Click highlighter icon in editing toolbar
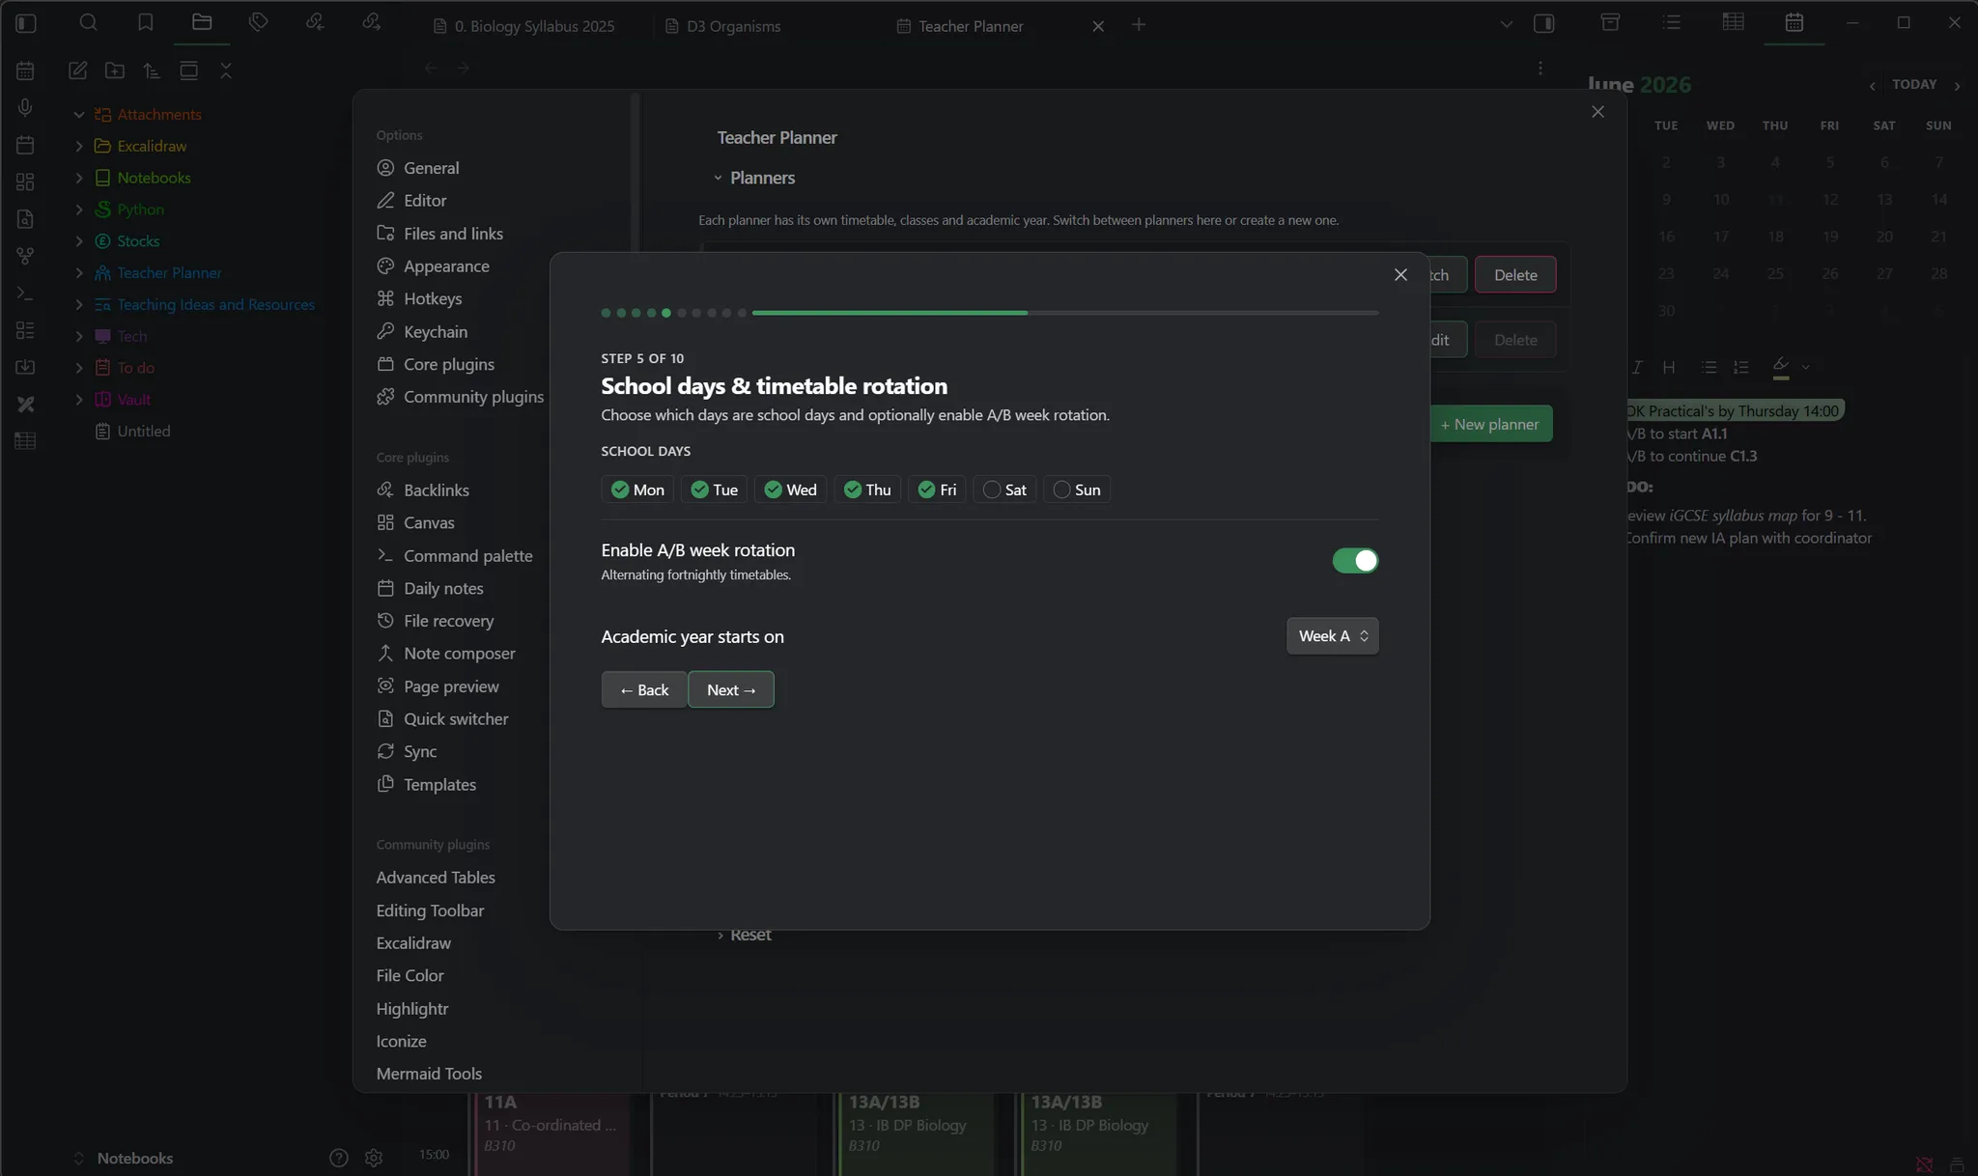The width and height of the screenshot is (1978, 1176). coord(1781,366)
